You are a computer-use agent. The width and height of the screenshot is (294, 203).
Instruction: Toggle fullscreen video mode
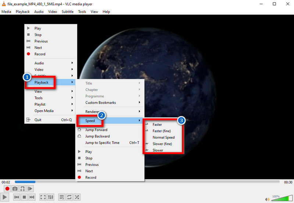[x=43, y=197]
